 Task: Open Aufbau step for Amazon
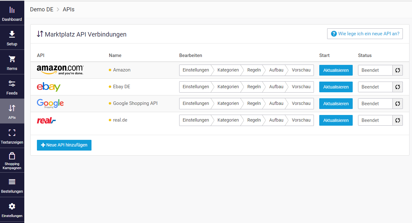click(x=276, y=70)
